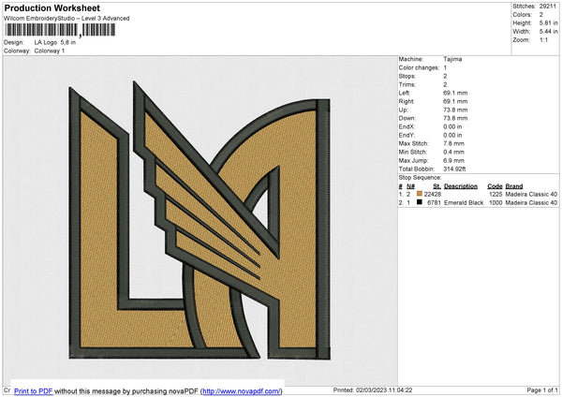The image size is (562, 397).
Task: Click the 'Stop Sequence:' heading
Action: click(420, 178)
